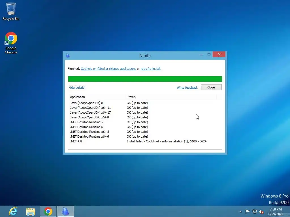Minimize the Ninite window

click(x=201, y=55)
